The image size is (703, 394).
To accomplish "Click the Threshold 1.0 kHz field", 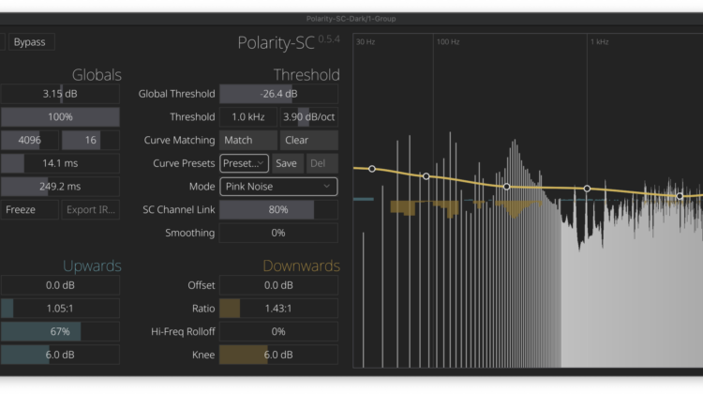I will click(x=248, y=117).
